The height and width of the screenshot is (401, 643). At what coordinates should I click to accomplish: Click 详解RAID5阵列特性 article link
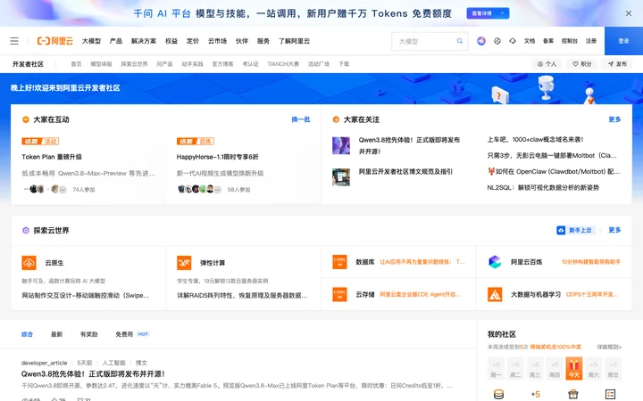click(242, 296)
